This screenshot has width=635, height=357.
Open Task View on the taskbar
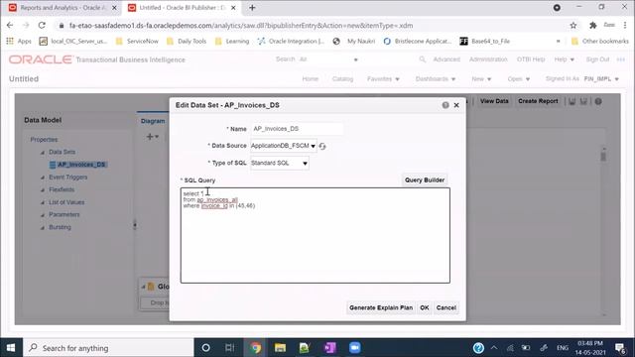tap(229, 348)
